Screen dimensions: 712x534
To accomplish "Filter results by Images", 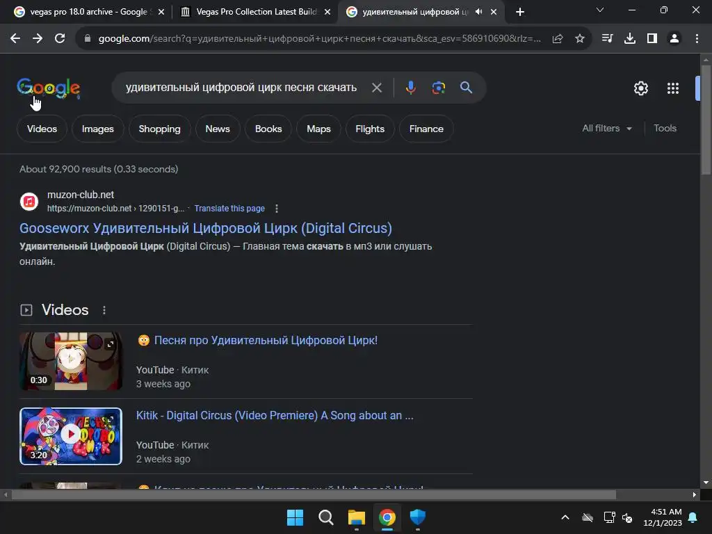I will [97, 129].
